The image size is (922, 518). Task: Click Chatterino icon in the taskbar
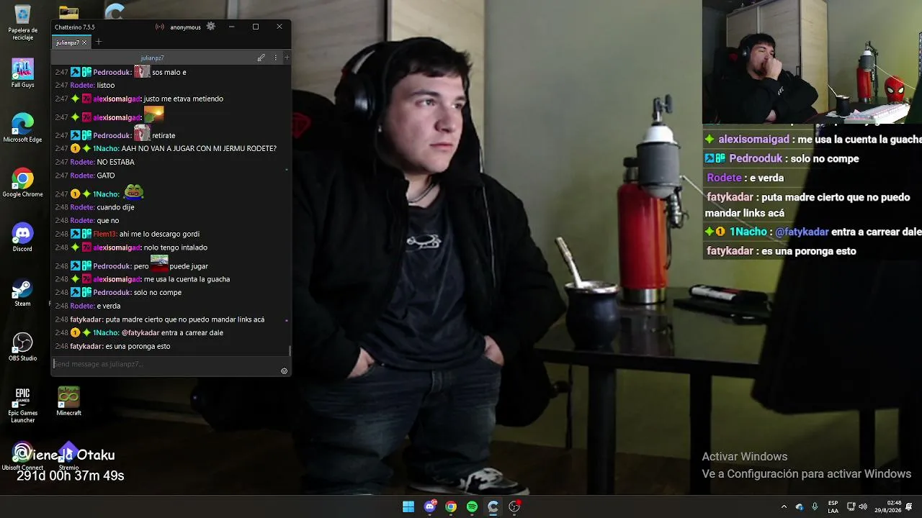coord(493,506)
